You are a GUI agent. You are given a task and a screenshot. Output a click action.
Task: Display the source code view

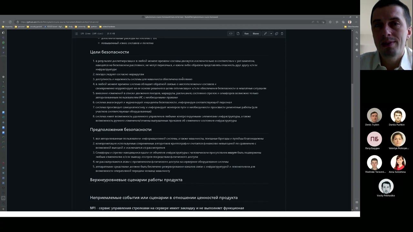[x=231, y=34]
